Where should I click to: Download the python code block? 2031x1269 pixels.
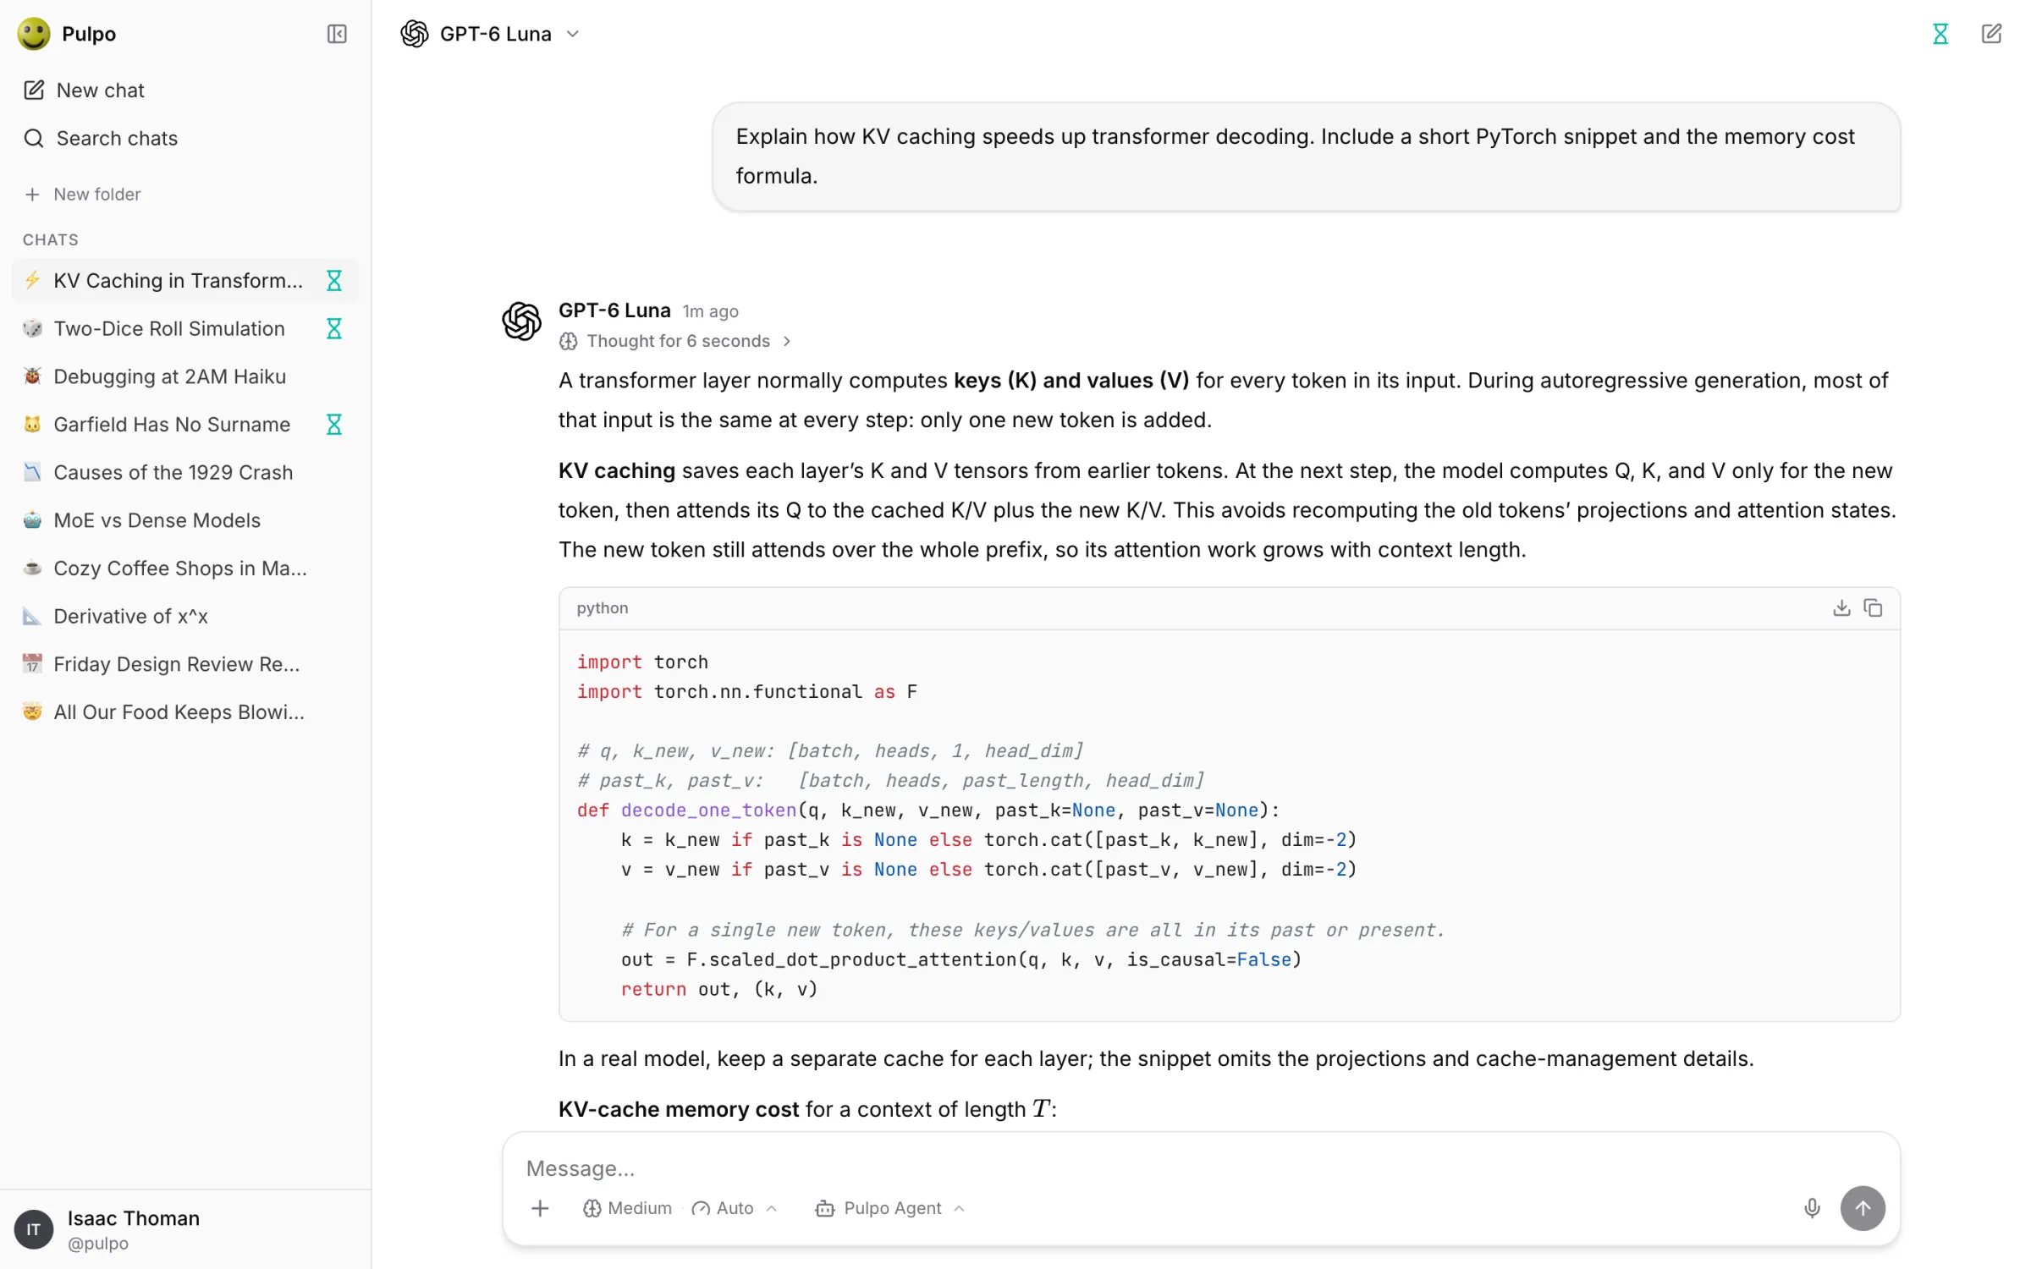tap(1841, 608)
